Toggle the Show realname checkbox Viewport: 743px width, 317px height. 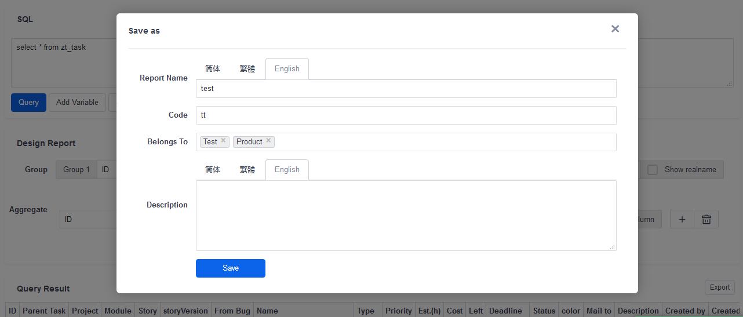(x=653, y=170)
